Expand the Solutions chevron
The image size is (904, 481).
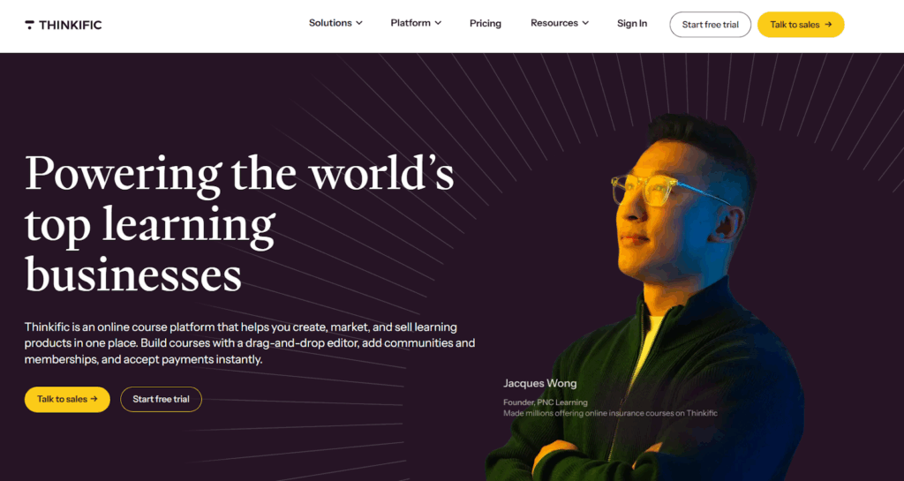[359, 23]
